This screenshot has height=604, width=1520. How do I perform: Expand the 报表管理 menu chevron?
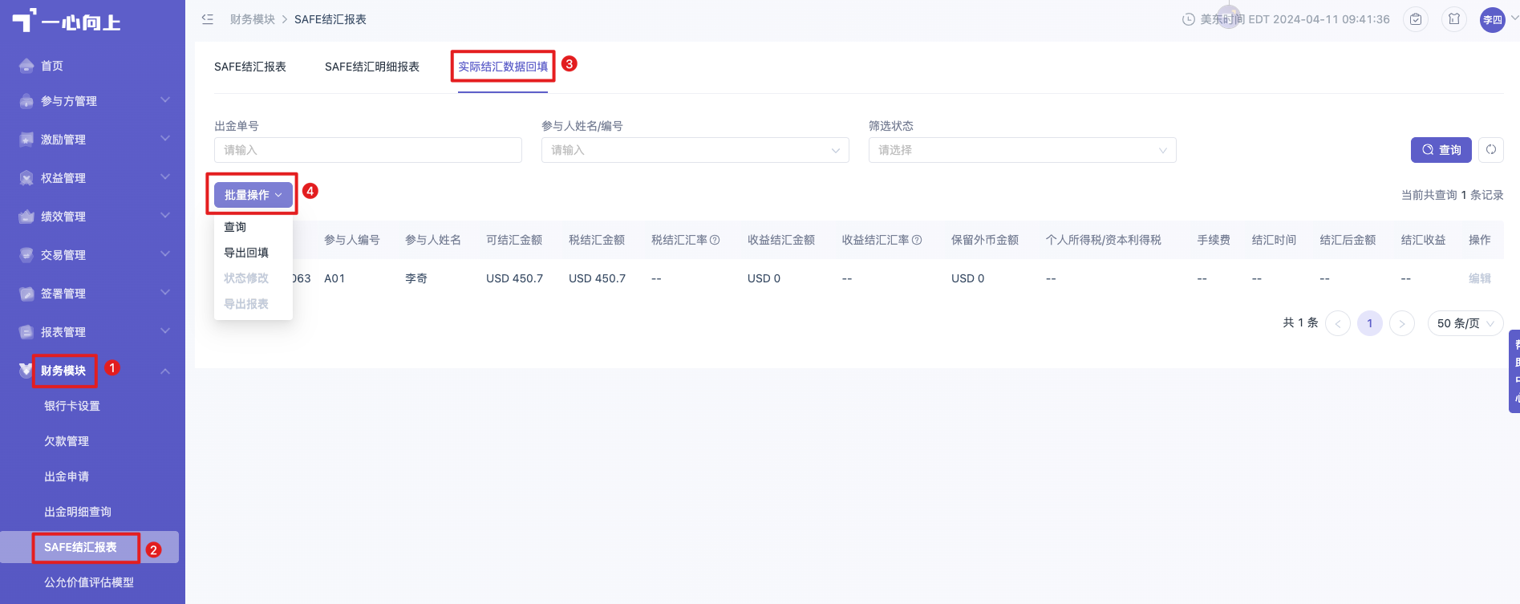tap(165, 331)
